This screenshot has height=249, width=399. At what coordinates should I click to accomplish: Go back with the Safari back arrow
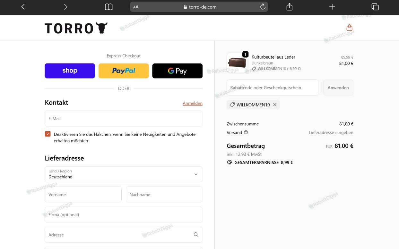click(23, 7)
